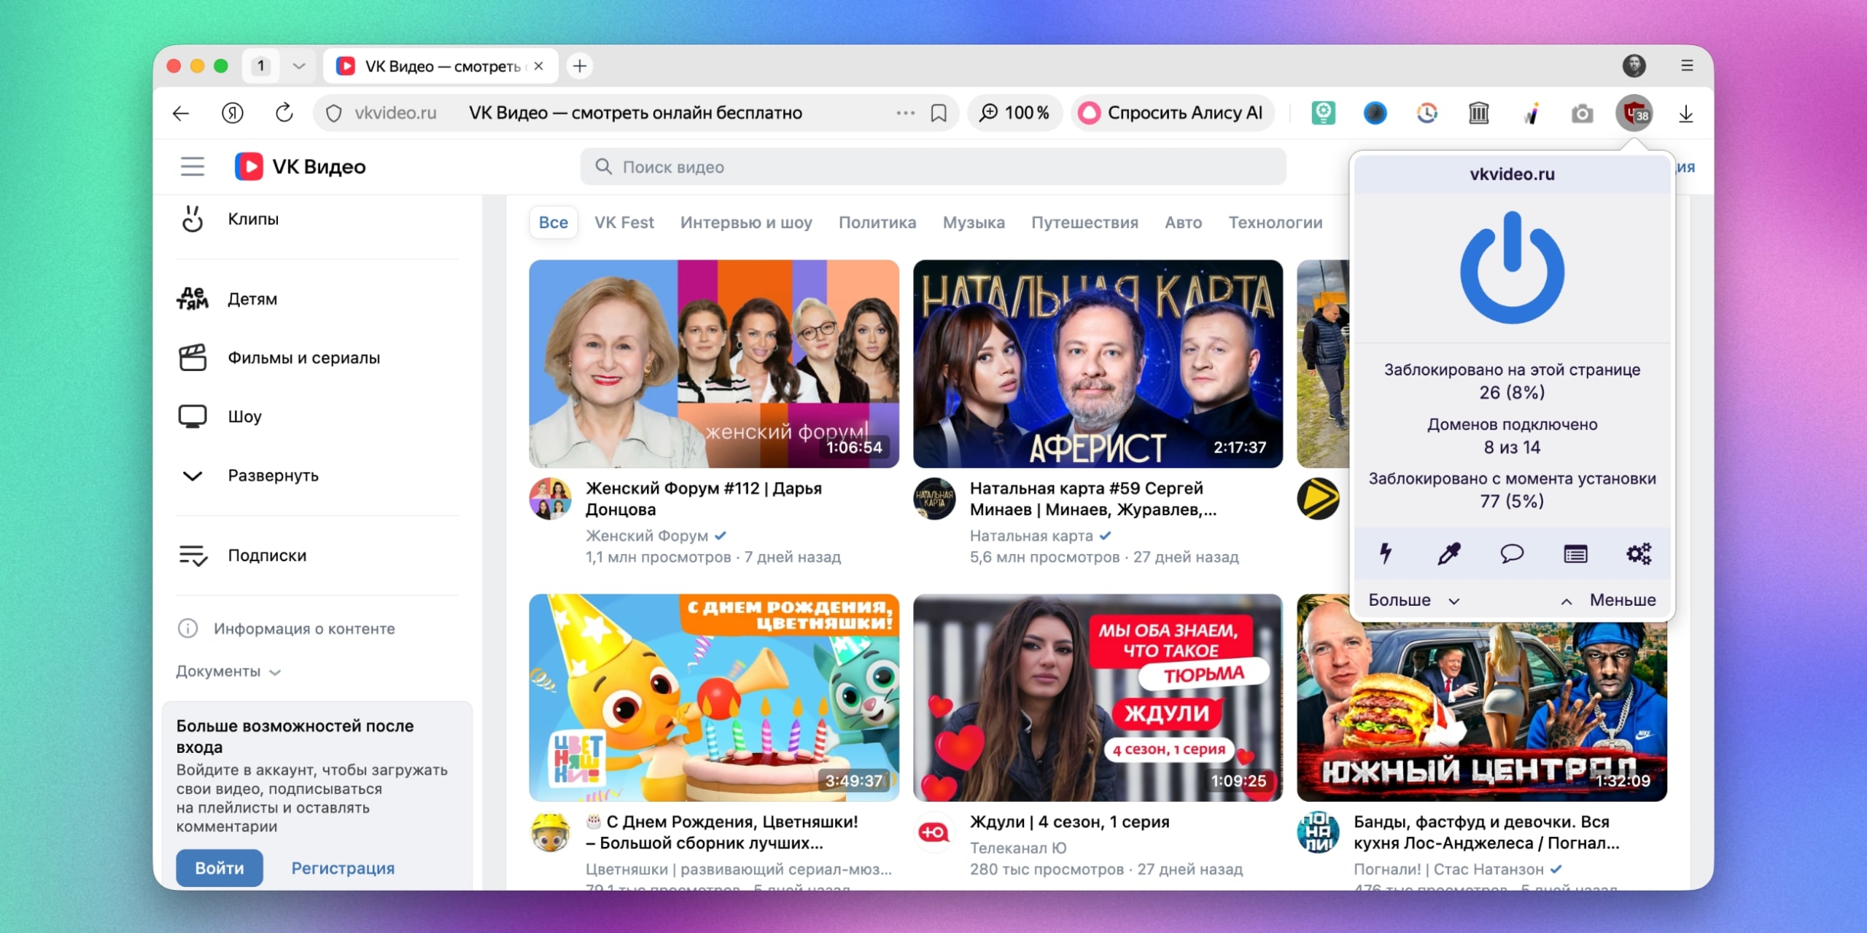This screenshot has width=1867, height=933.
Task: Select the Все category tab
Action: 554,222
